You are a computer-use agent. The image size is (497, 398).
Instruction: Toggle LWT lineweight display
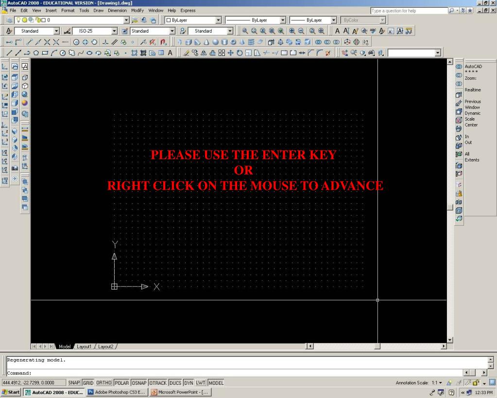pos(201,383)
